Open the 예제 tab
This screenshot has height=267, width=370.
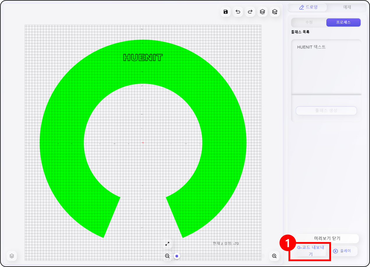coord(347,7)
